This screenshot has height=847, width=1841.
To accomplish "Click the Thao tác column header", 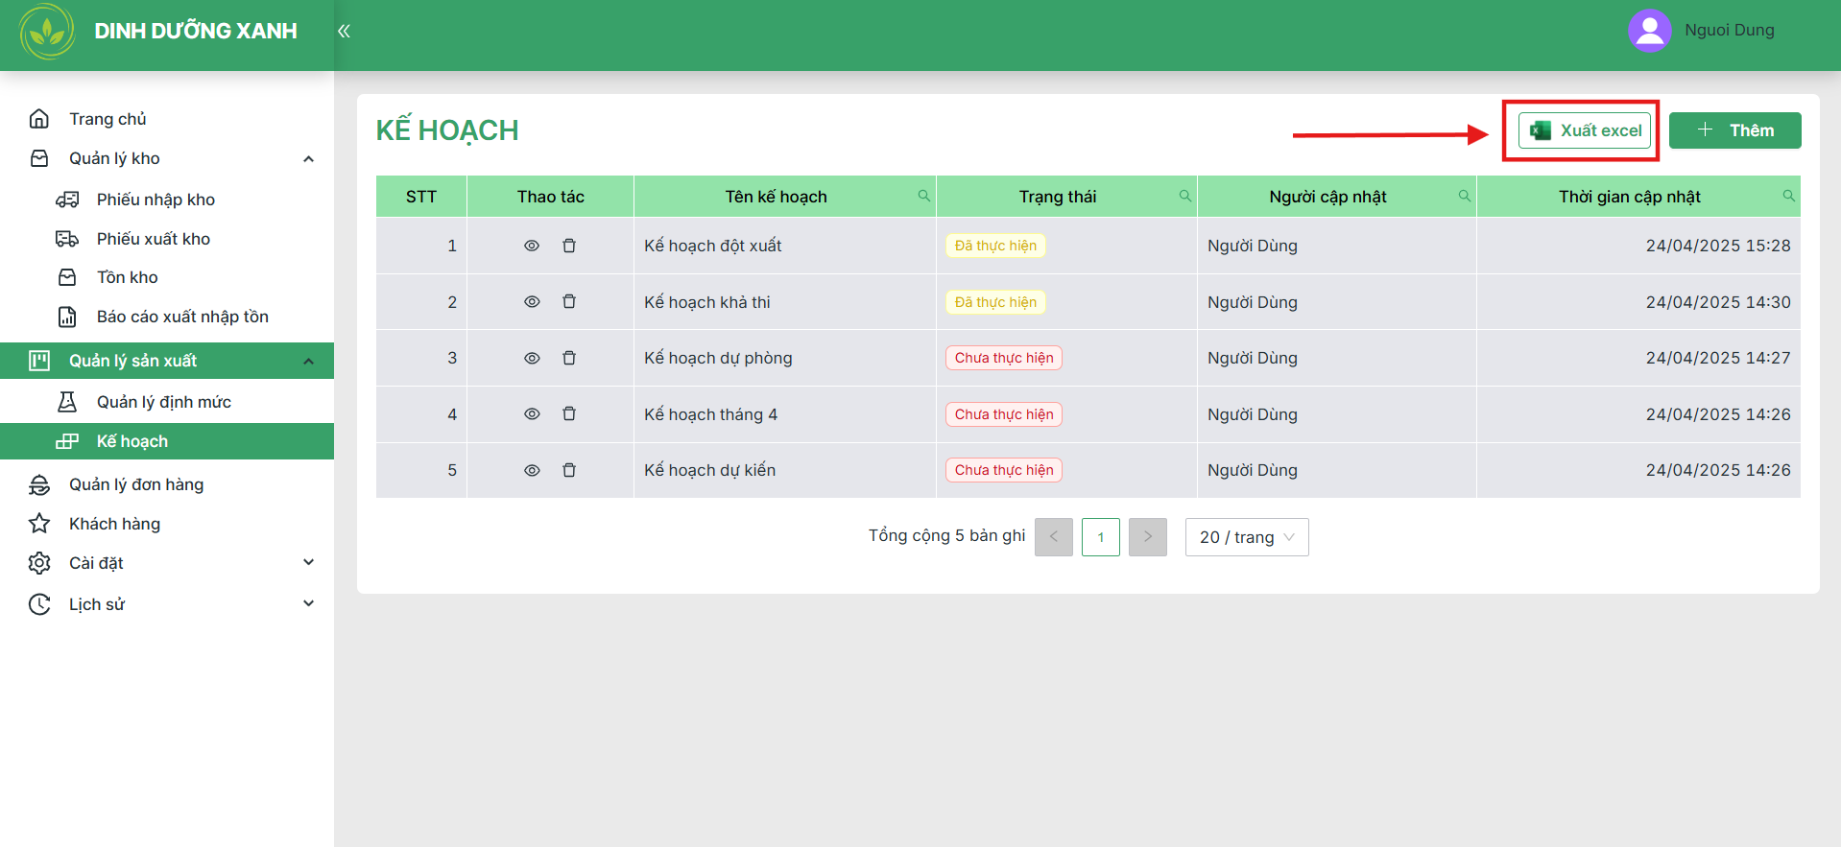I will (x=551, y=197).
